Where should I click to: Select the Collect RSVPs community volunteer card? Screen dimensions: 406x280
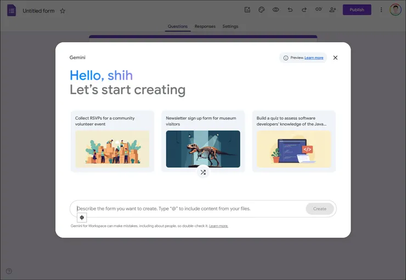click(x=112, y=141)
